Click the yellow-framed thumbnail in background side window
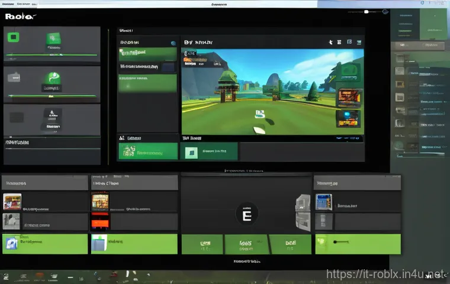This screenshot has width=450, height=284. [400, 85]
